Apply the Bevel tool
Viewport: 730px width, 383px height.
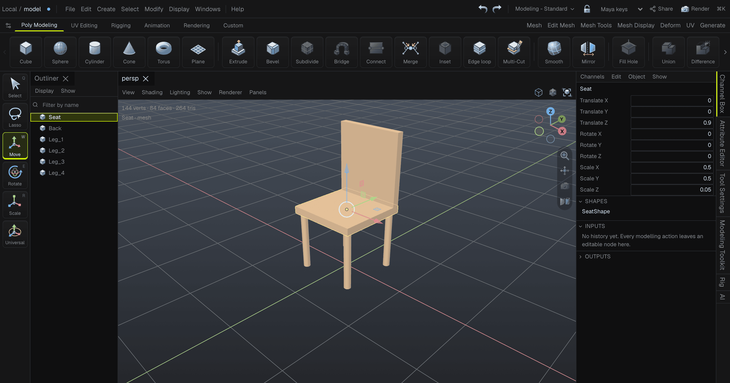273,52
